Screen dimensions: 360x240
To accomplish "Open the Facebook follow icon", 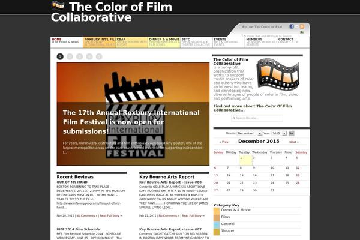I will (292, 26).
